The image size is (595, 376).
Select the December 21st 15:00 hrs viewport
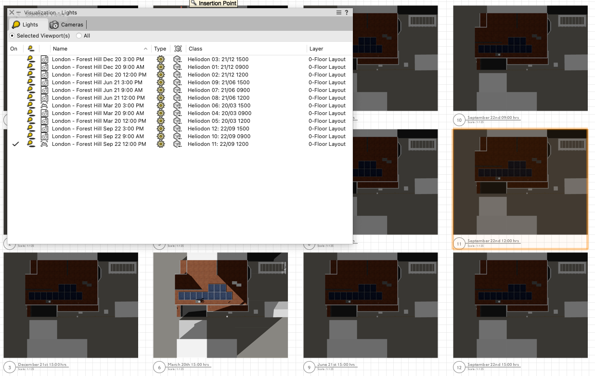[x=71, y=305]
